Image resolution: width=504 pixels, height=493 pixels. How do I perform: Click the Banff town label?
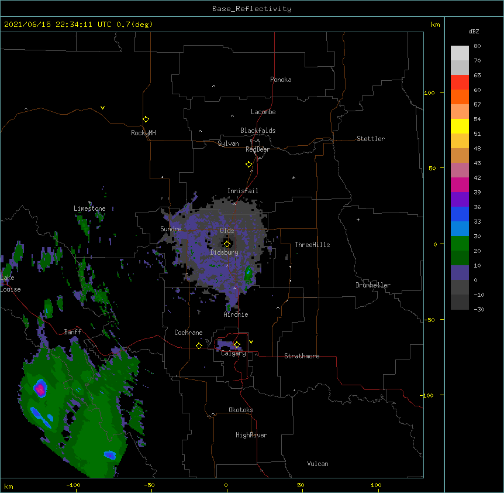(73, 332)
